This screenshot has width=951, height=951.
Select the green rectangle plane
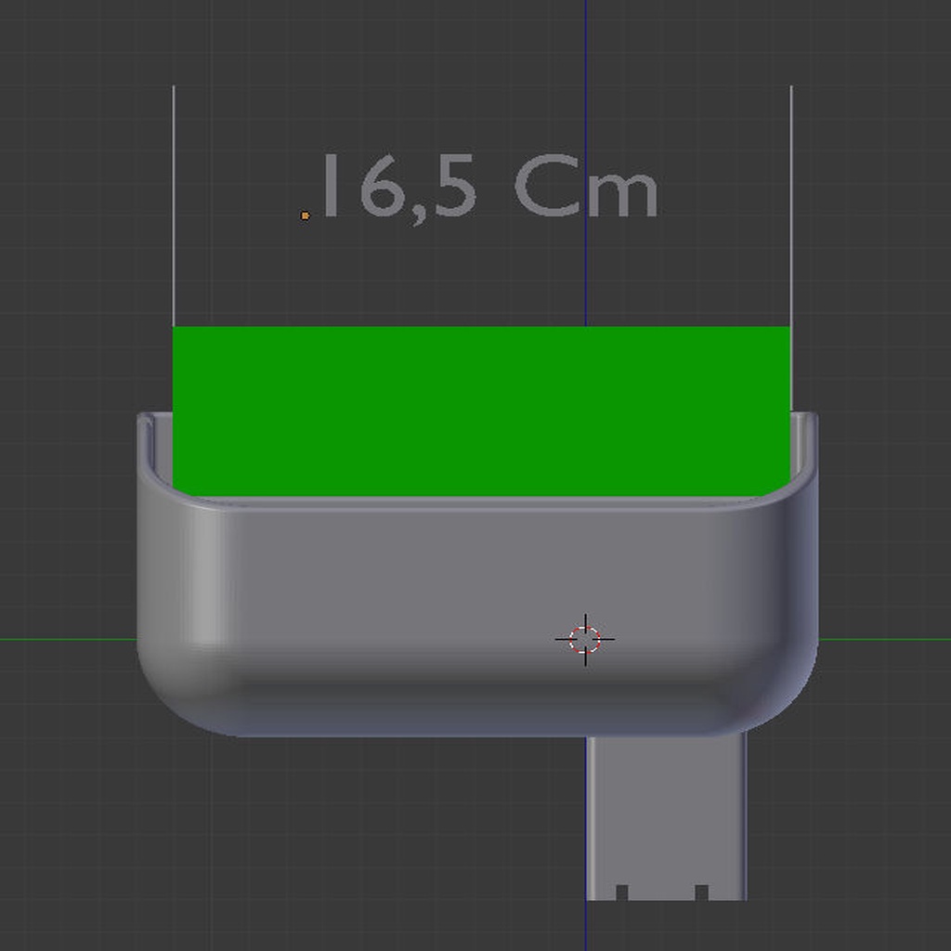pos(481,410)
